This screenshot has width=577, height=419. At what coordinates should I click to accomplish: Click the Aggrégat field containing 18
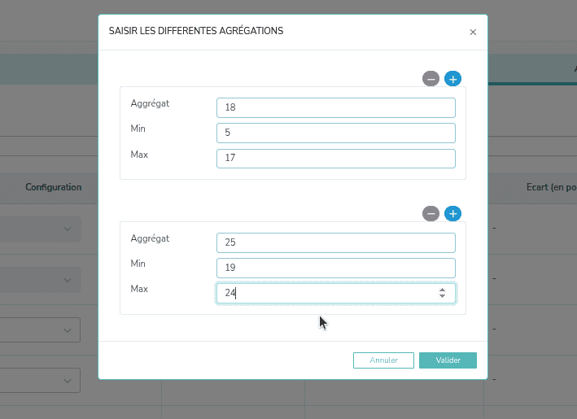pos(335,107)
